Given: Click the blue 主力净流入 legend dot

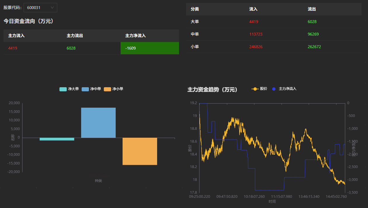Looking at the screenshot, I should (274, 89).
